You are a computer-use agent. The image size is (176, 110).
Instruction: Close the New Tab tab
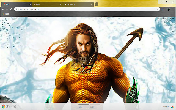(x=61, y=4)
